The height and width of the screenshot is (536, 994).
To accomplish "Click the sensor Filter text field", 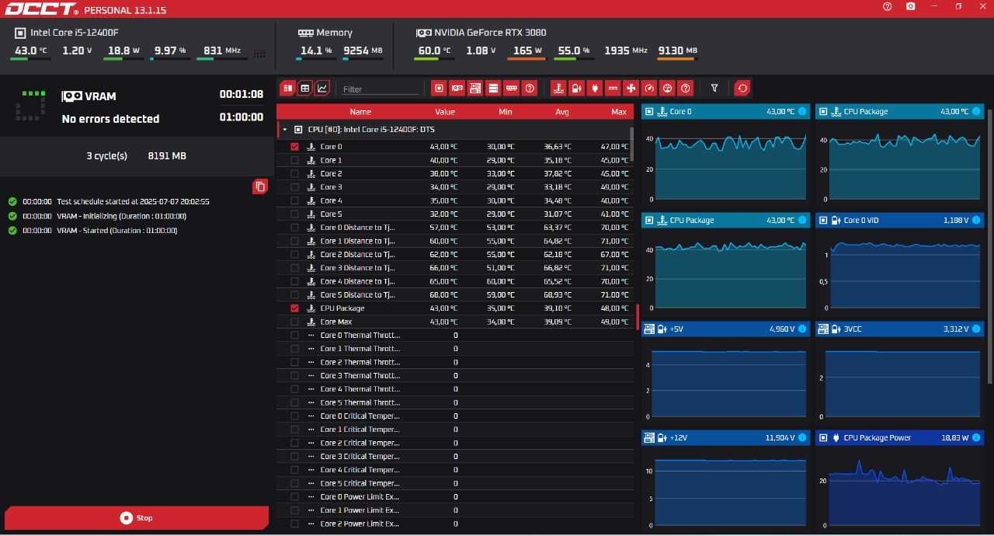I will tap(381, 89).
